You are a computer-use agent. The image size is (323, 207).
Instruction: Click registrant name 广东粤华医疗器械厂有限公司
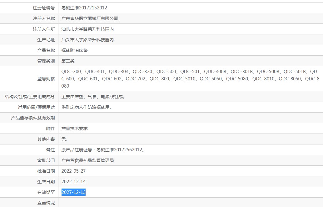90,18
